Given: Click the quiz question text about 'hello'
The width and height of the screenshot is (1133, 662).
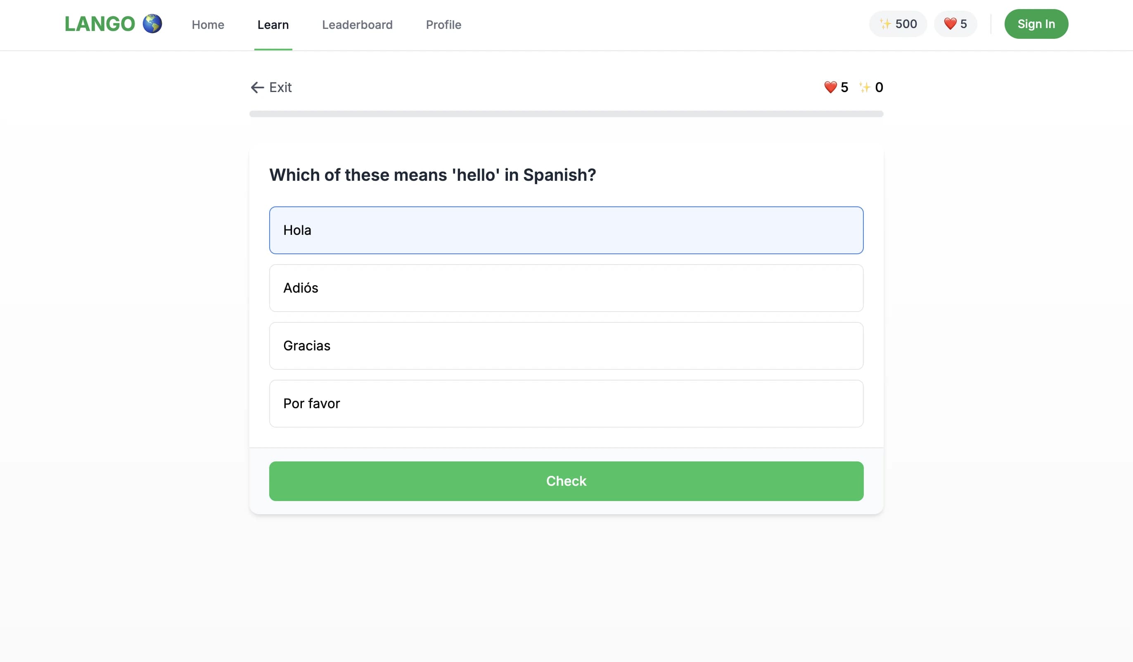Looking at the screenshot, I should (433, 175).
